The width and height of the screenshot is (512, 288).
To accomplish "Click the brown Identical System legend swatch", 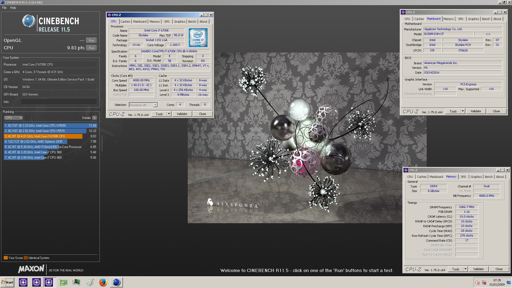I will (x=26, y=258).
